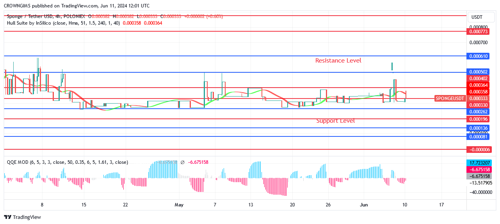Click the 13 date label on the time axis
Viewport: 500px width, 224px height.
pos(251,205)
